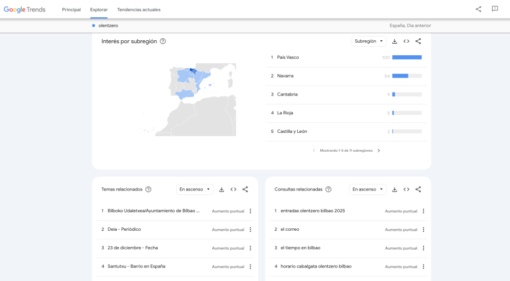Go to the Principal tab
Viewport: 510px width, 281px height.
tap(71, 9)
